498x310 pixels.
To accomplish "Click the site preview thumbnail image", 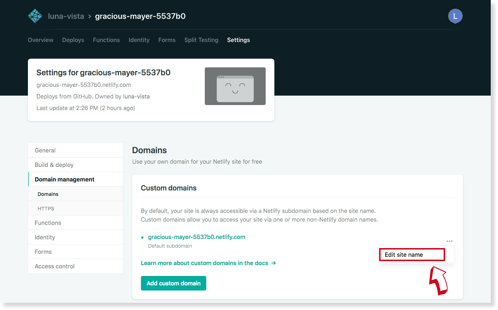I will coord(235,86).
